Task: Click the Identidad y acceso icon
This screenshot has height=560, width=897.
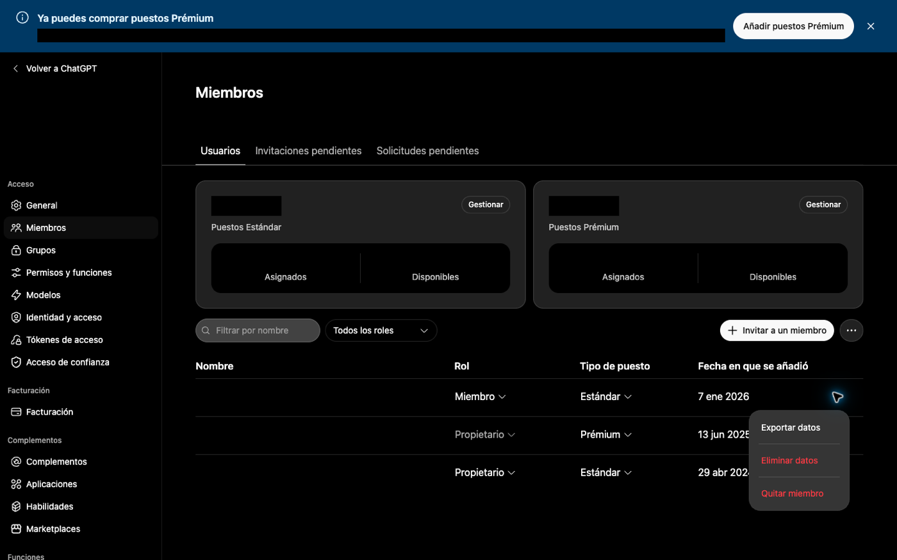Action: [x=16, y=317]
